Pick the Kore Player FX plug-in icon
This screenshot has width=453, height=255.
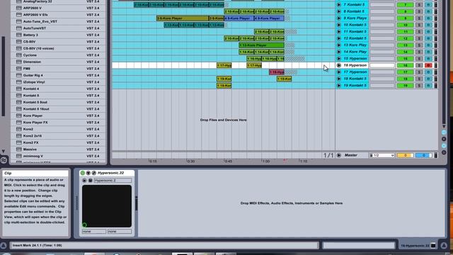coord(19,123)
